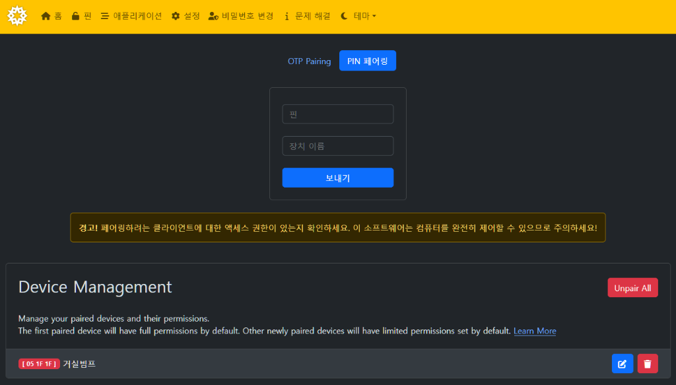676x385 pixels.
Task: Click the [ 05 1F 1F ] permission badge
Action: (39, 364)
